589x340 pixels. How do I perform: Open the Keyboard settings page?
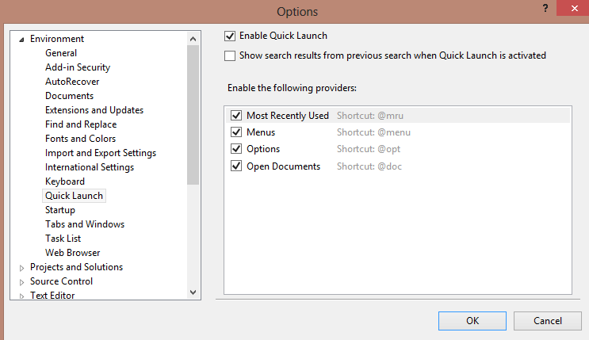pos(65,181)
